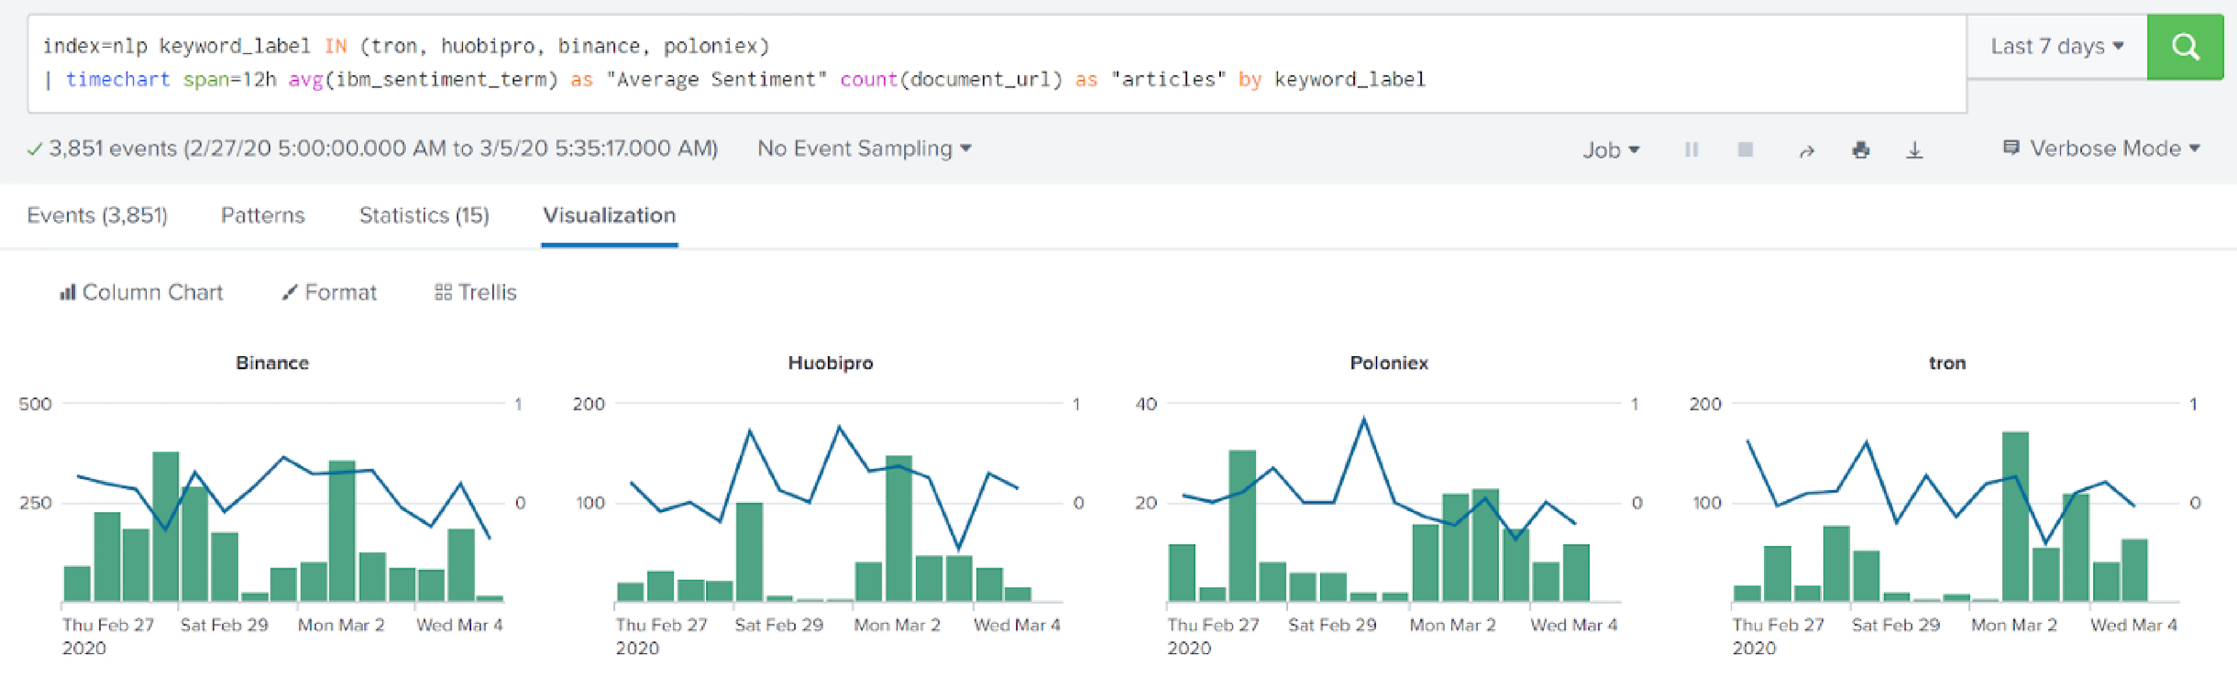Click tallest Huobipro bar near Mon Mar 2

pyautogui.click(x=898, y=529)
